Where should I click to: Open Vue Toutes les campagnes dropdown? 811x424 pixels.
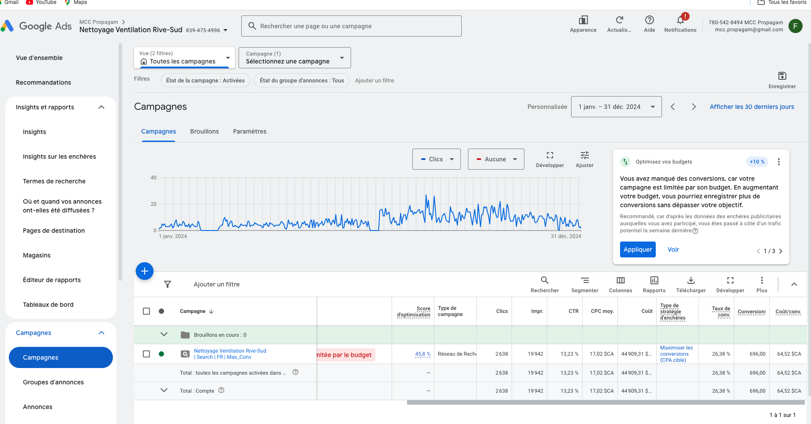pyautogui.click(x=184, y=58)
